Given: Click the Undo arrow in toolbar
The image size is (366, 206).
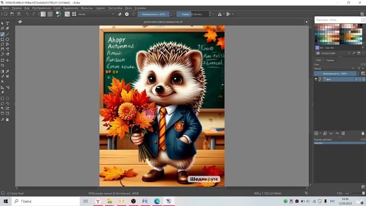Looking at the screenshot, I should (x=27, y=14).
